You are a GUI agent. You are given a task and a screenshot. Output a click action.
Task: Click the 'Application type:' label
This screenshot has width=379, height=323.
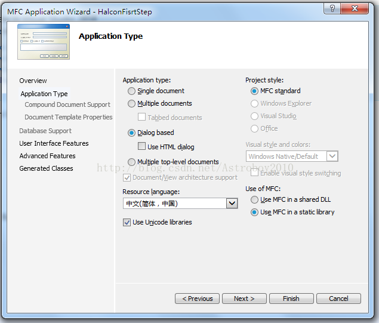pos(147,80)
